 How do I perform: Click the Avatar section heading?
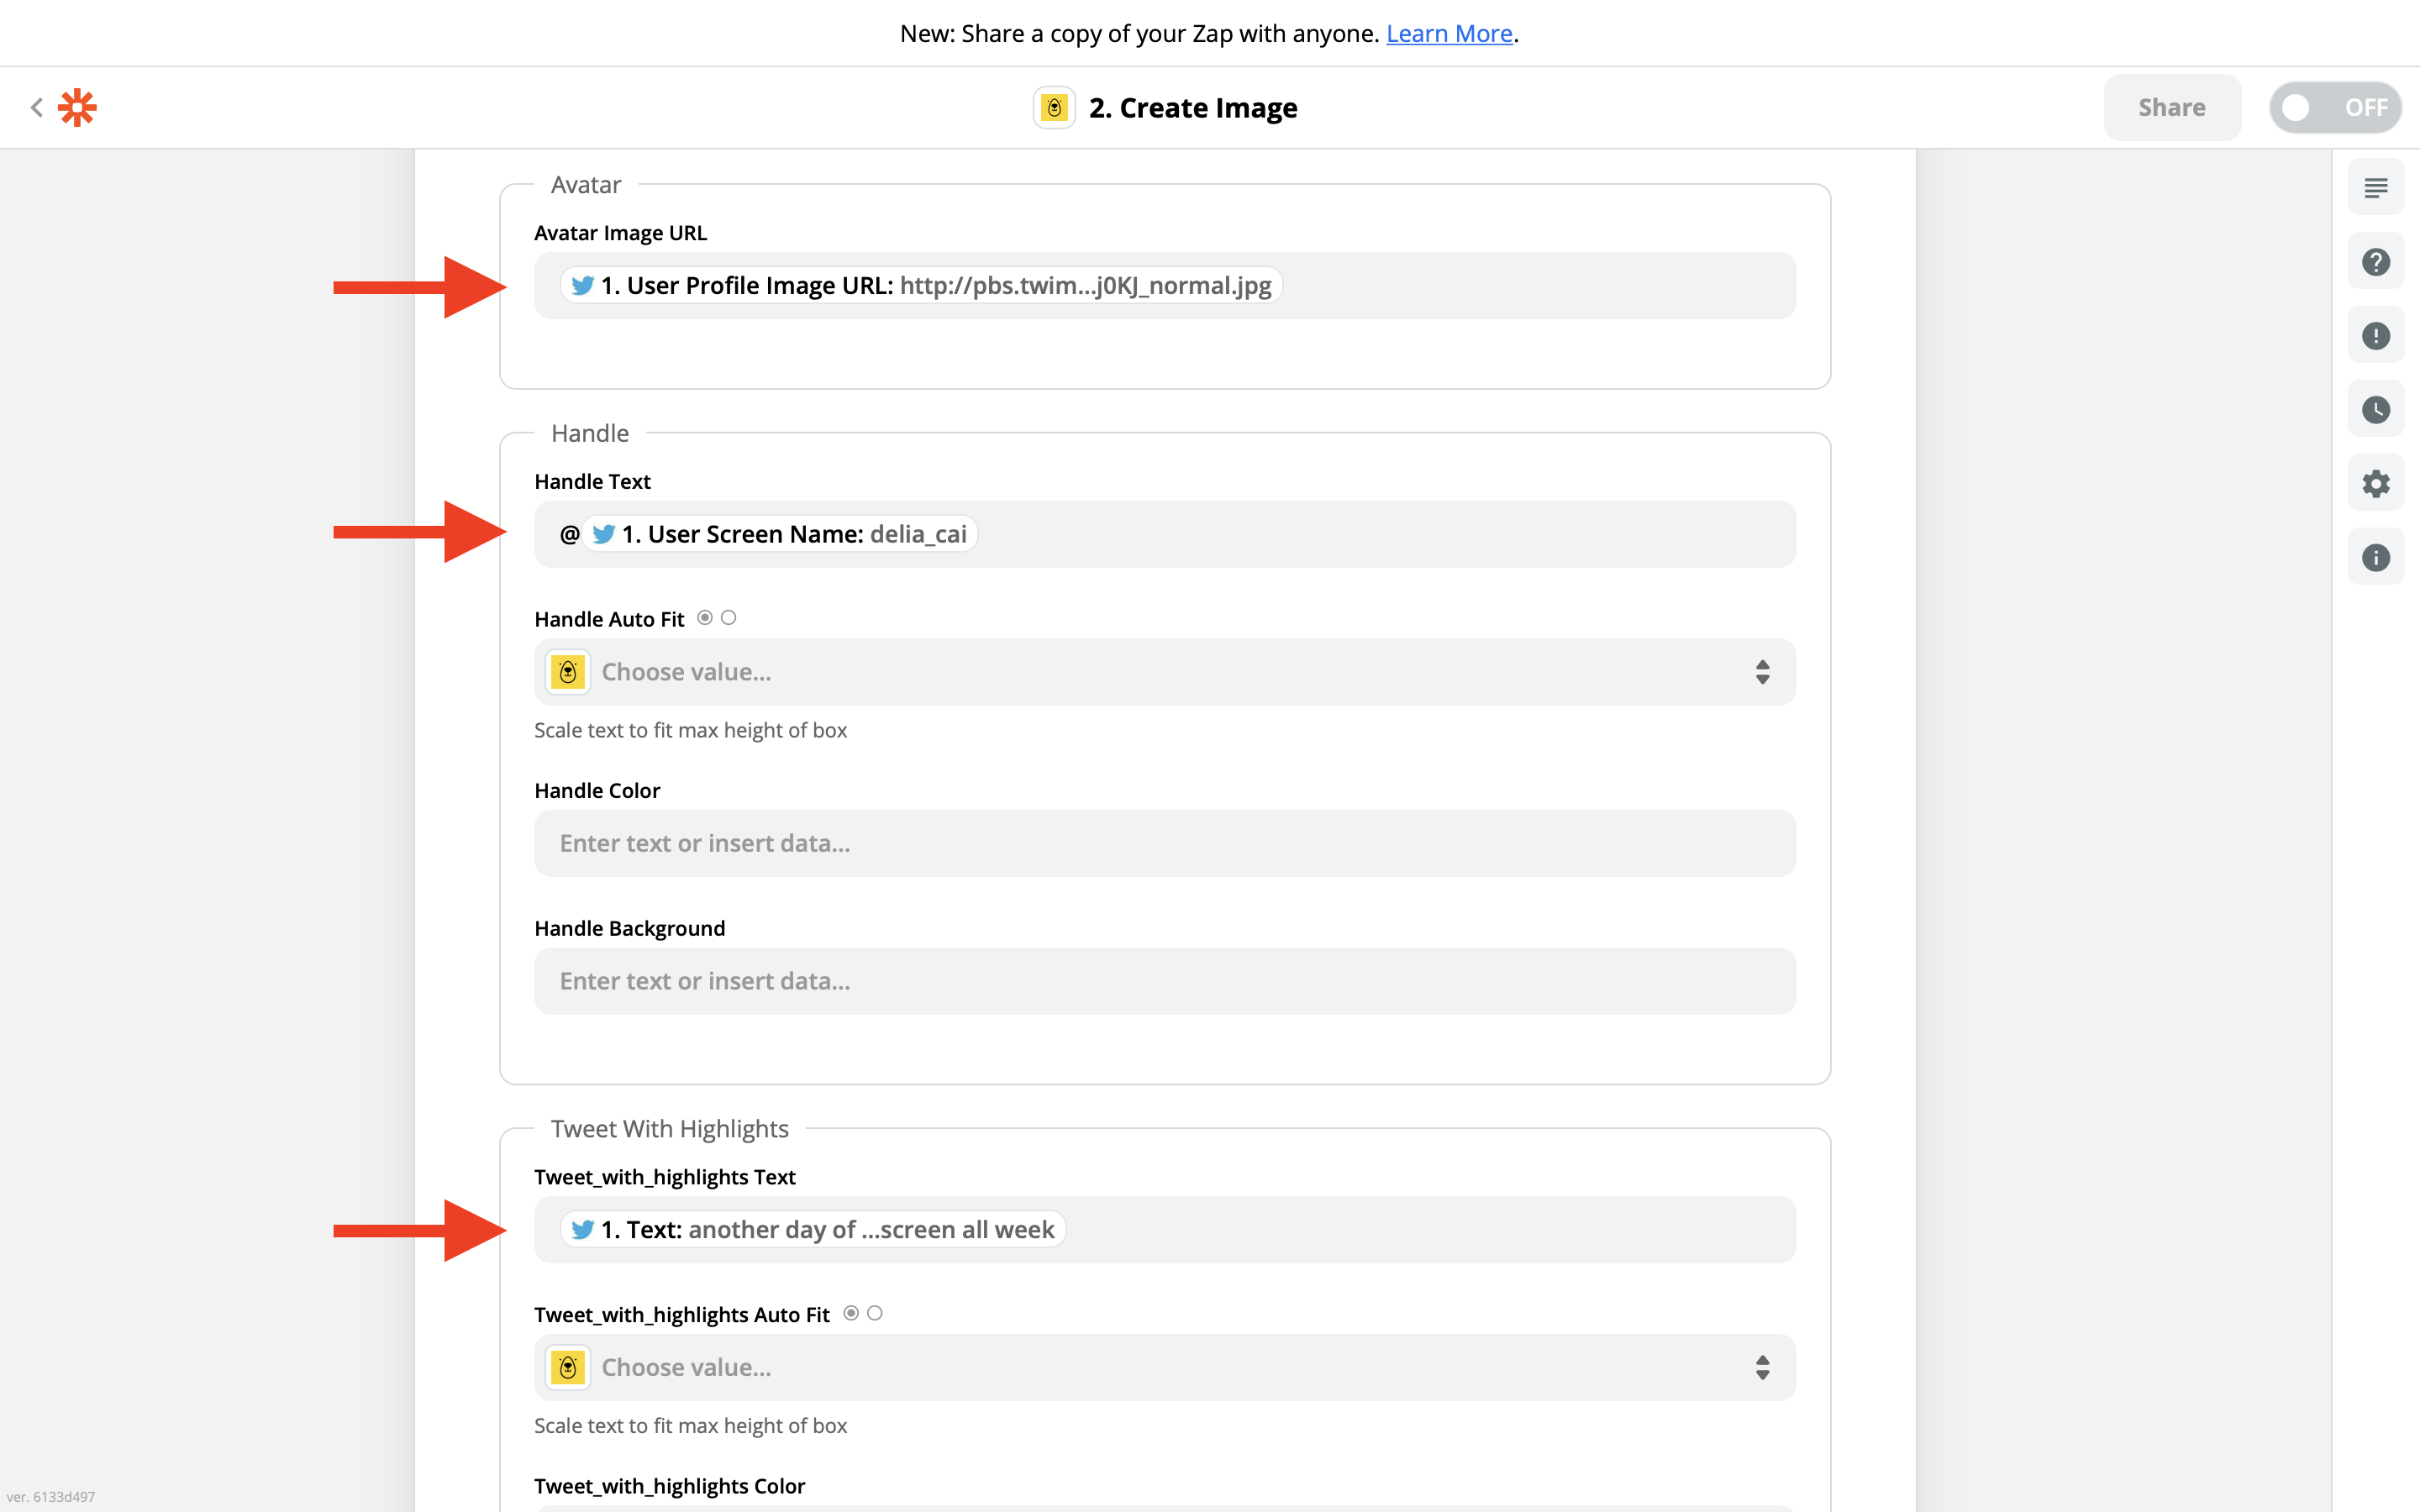(586, 185)
